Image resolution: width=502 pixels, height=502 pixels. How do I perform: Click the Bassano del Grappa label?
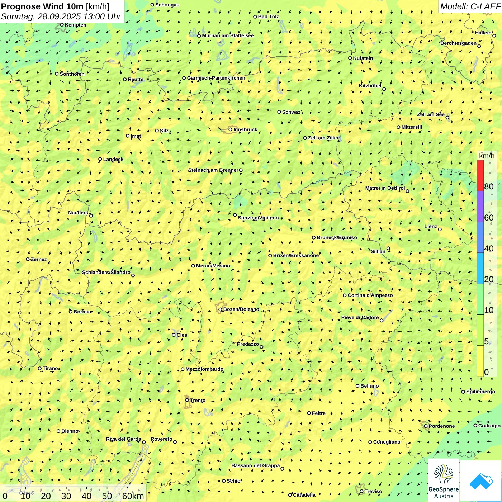256,465
